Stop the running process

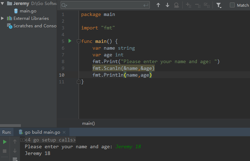[5, 151]
